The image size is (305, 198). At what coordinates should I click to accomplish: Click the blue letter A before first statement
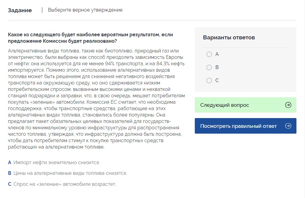pyautogui.click(x=10, y=162)
